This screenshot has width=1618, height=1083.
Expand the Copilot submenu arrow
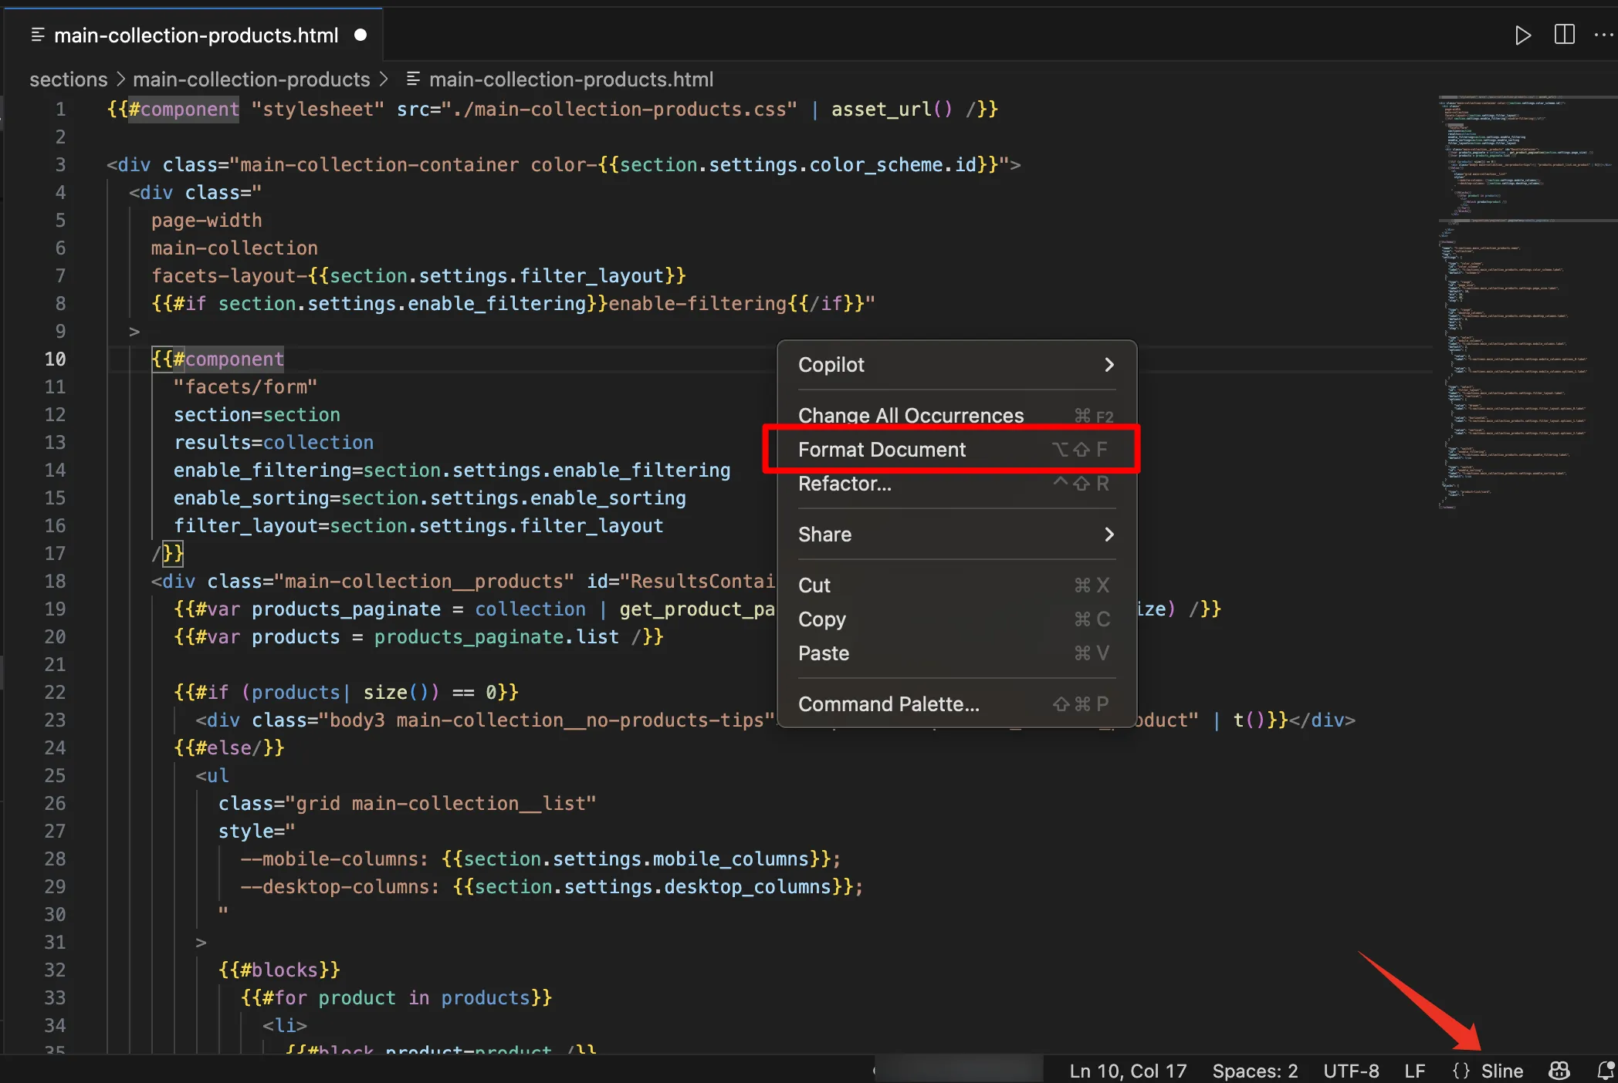1109,365
